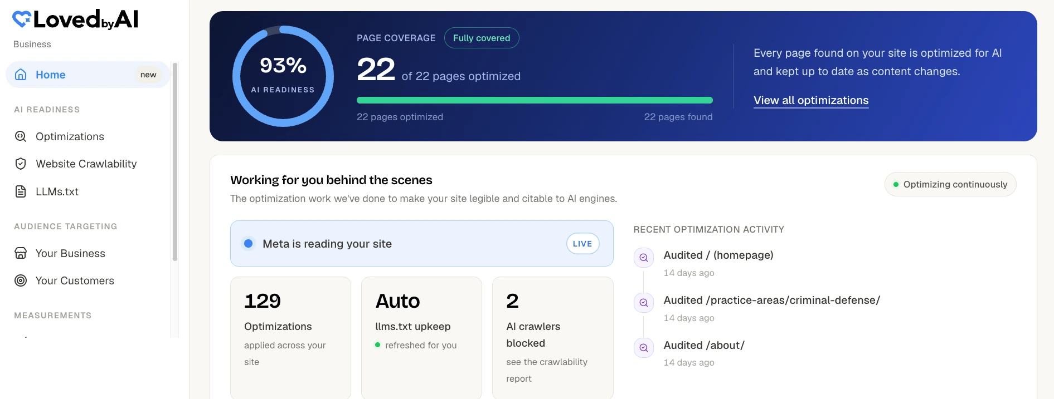This screenshot has height=399, width=1054.
Task: Click see the crawlability report text
Action: (x=547, y=370)
